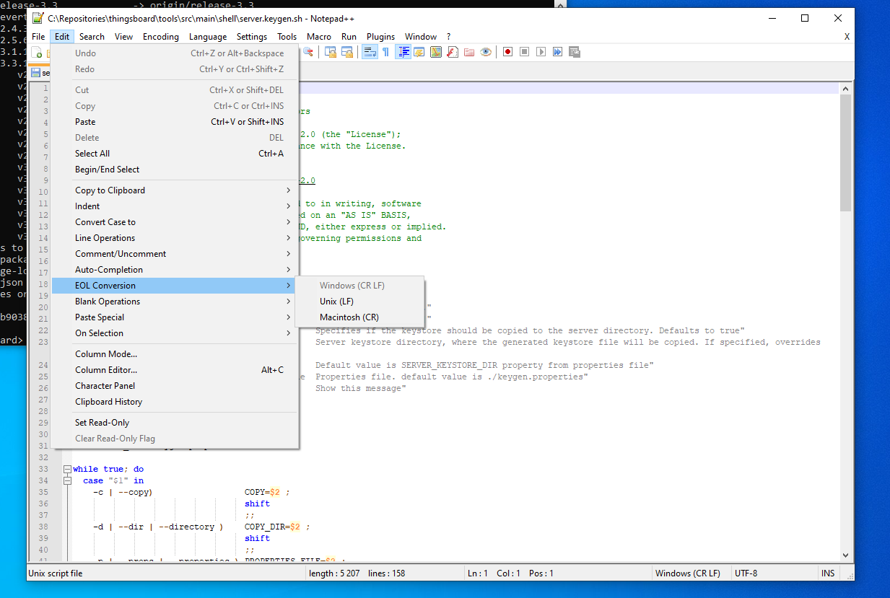
Task: Select Macintosh (CR) EOL conversion
Action: pos(359,317)
